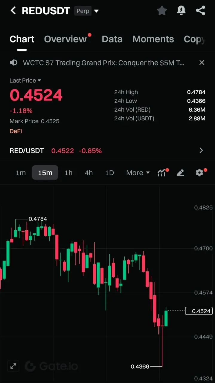Add REDUSDT to favorites with the star
The width and height of the screenshot is (215, 383).
[x=162, y=11]
